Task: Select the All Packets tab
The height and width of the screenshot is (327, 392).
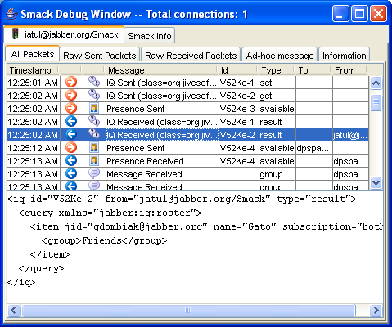Action: click(x=33, y=54)
